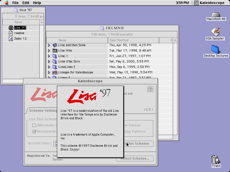Click the date Thu, Apr 30, 1998, 4:29 PM
The image size is (230, 172).
(130, 45)
